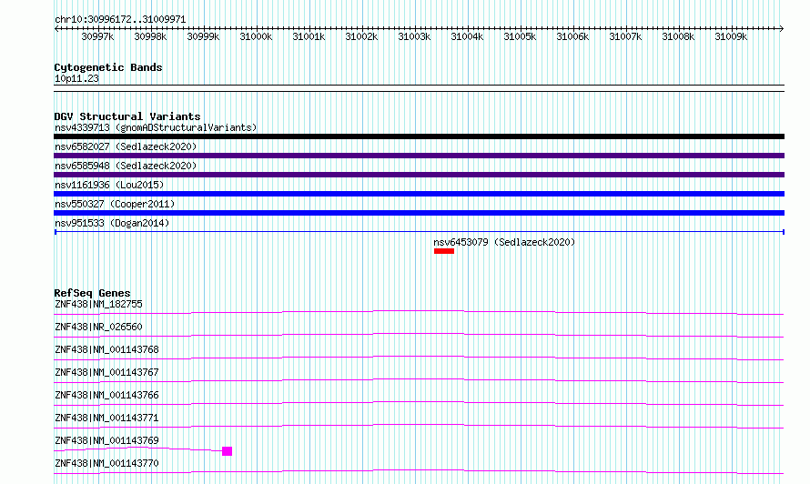Click the 31002k ruler tick label
This screenshot has height=484, width=810.
click(x=361, y=36)
